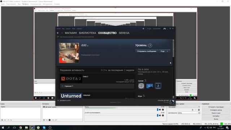Move source up in Sources panel
The height and width of the screenshot is (130, 231).
coord(53,120)
